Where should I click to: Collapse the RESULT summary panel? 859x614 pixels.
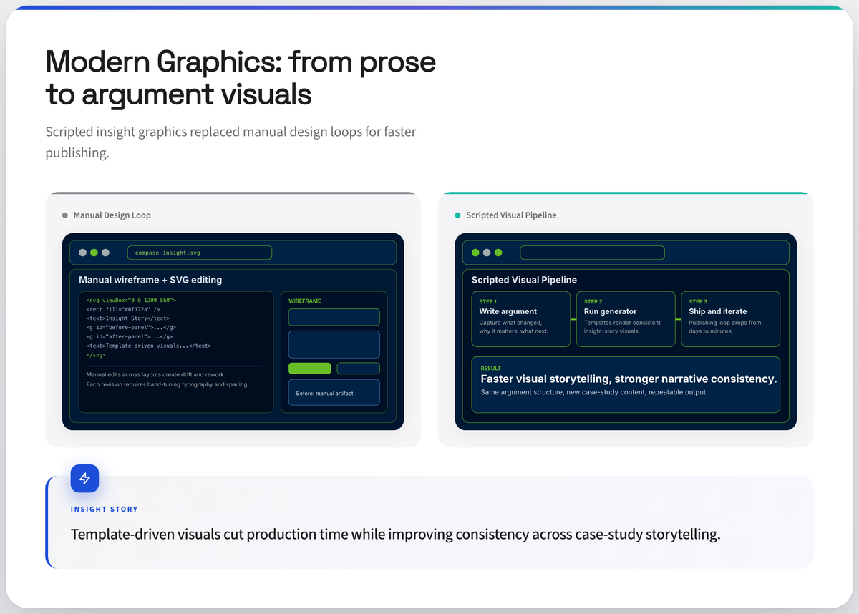pyautogui.click(x=626, y=386)
